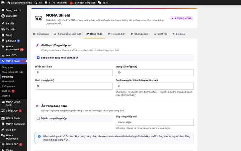This screenshot has width=241, height=151.
Task: Open MONA Ecommerce in the sidebar
Action: tap(13, 48)
